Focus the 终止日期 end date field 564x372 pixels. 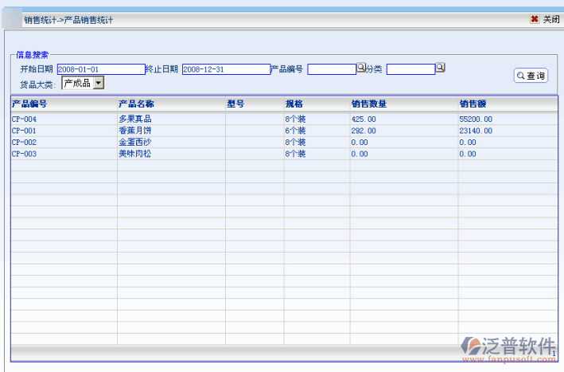click(x=226, y=69)
